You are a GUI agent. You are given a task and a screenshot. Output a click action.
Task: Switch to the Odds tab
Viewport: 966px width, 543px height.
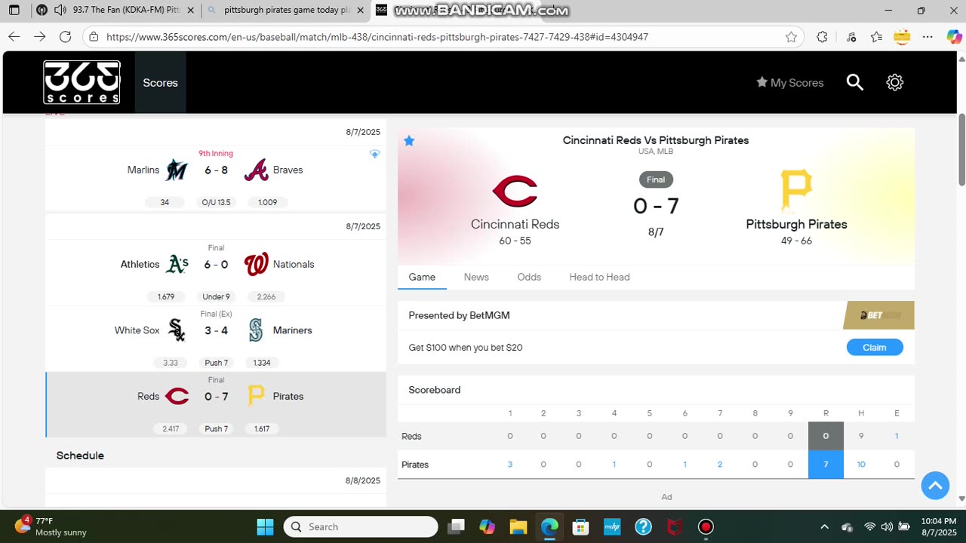coord(529,277)
